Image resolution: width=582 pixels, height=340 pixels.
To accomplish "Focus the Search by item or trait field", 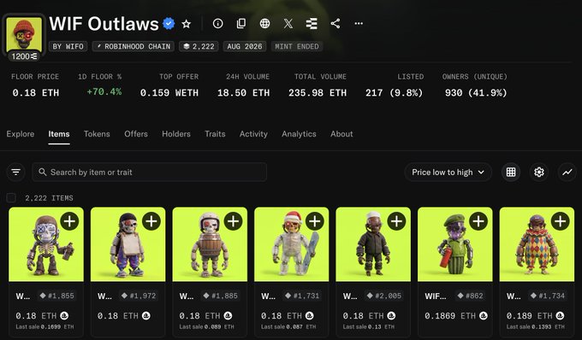I will click(149, 173).
